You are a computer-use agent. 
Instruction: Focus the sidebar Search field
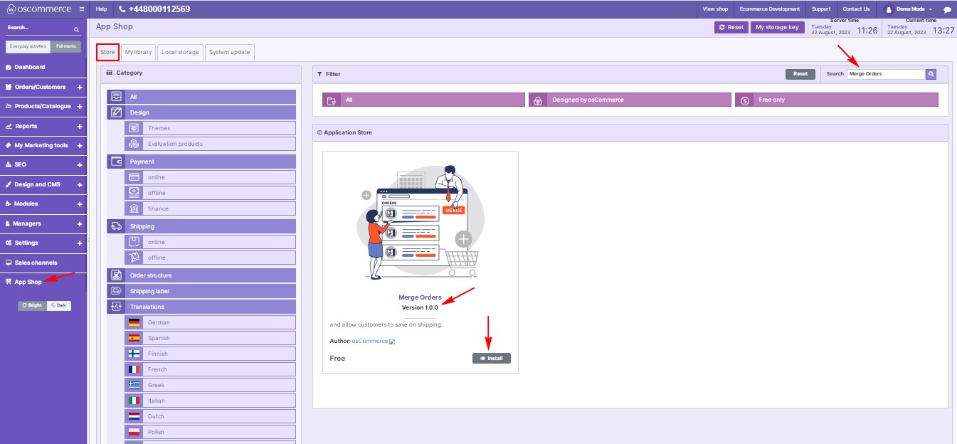pyautogui.click(x=39, y=29)
